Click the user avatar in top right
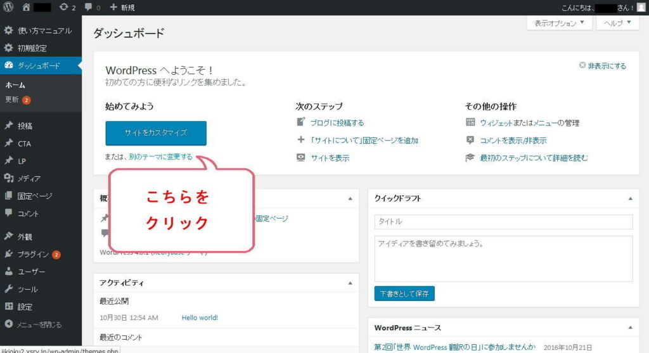Image resolution: width=649 pixels, height=353 pixels. point(641,8)
